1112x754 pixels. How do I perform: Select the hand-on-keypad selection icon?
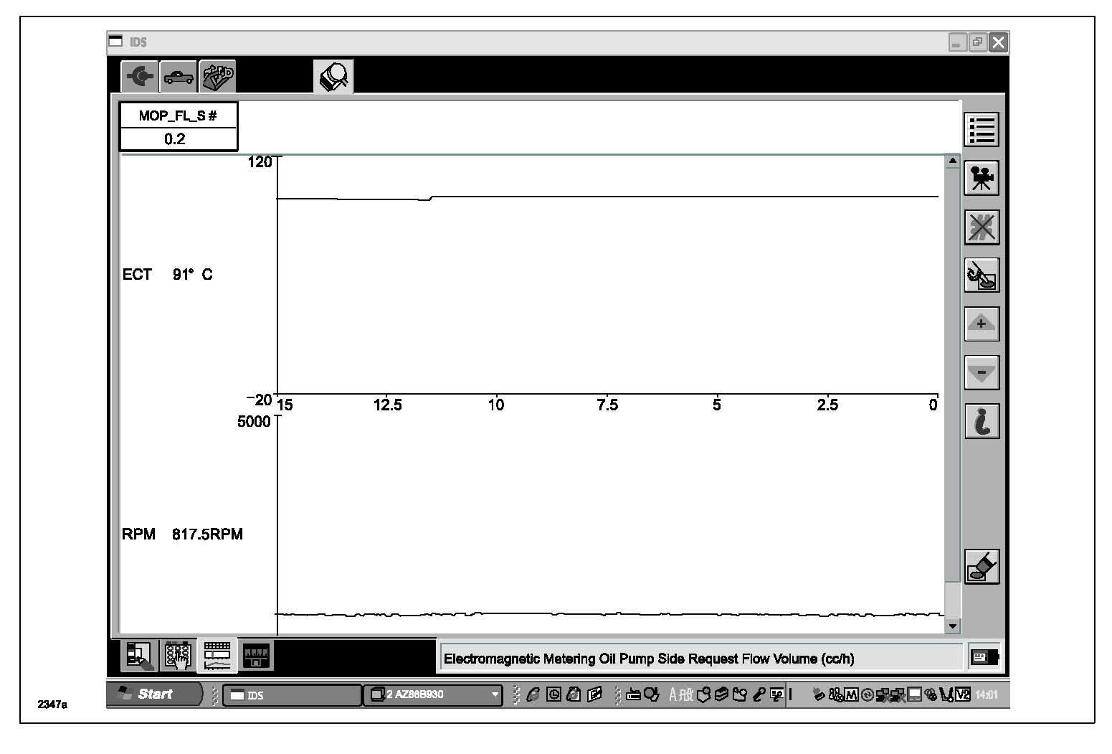click(x=178, y=655)
